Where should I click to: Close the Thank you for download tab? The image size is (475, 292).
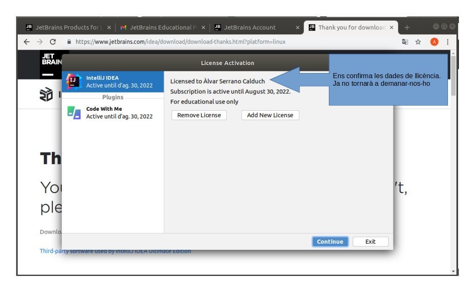pos(391,27)
